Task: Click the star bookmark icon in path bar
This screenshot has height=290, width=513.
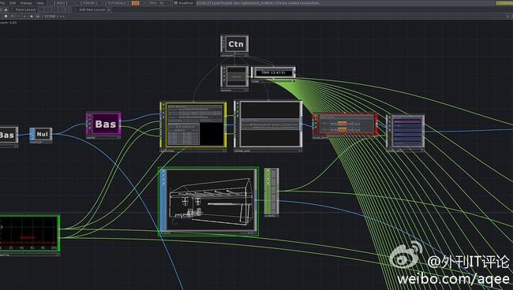Action: 32,16
